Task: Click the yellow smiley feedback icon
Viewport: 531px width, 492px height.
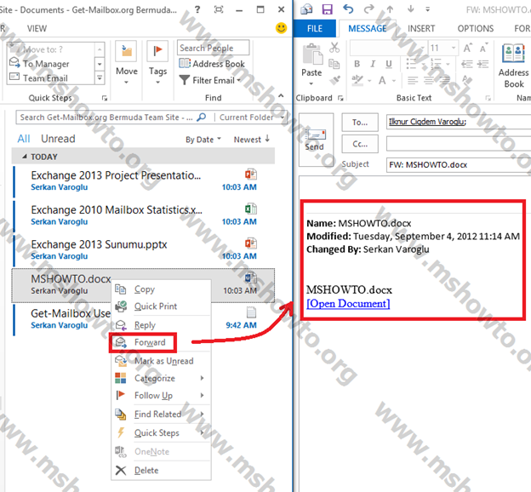Action: tap(281, 28)
